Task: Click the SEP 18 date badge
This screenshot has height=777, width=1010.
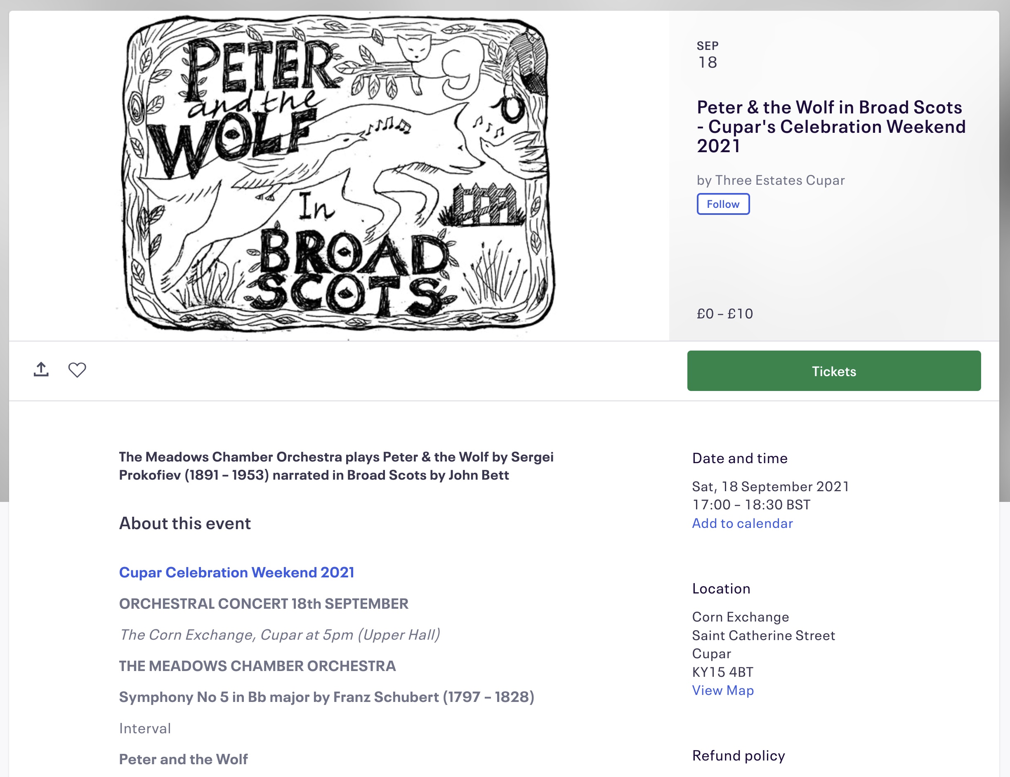Action: tap(708, 55)
